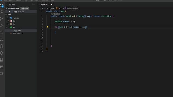Click the 1 unsaved badge
This screenshot has width=173, height=97.
click(x=24, y=8)
